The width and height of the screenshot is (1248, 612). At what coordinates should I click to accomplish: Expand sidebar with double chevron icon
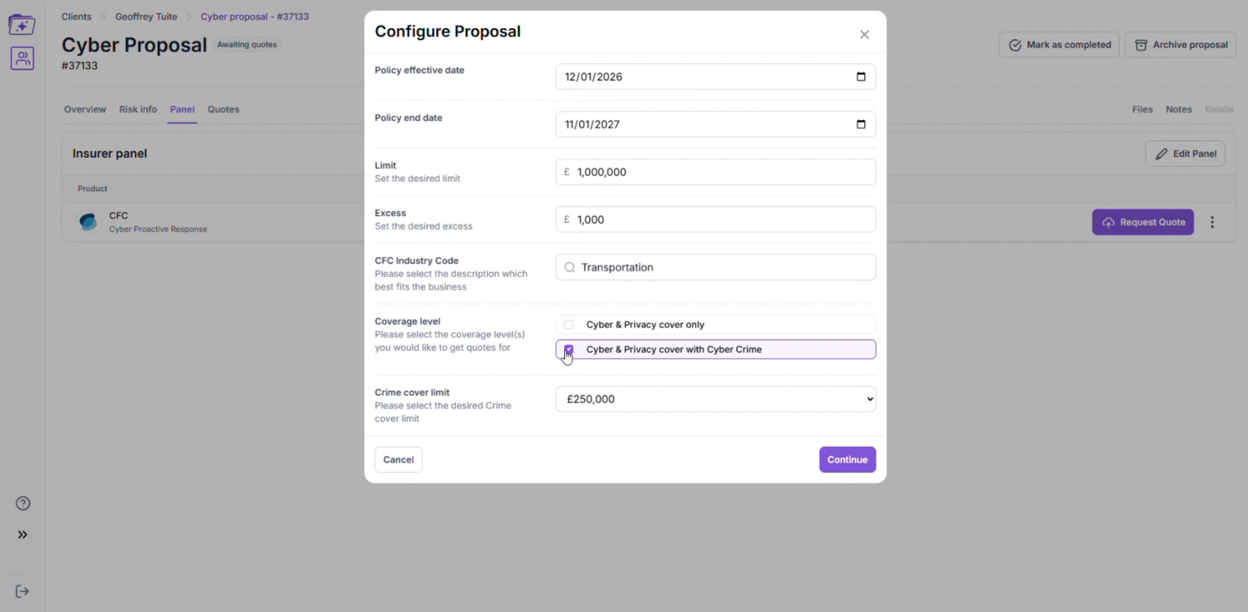pos(23,534)
